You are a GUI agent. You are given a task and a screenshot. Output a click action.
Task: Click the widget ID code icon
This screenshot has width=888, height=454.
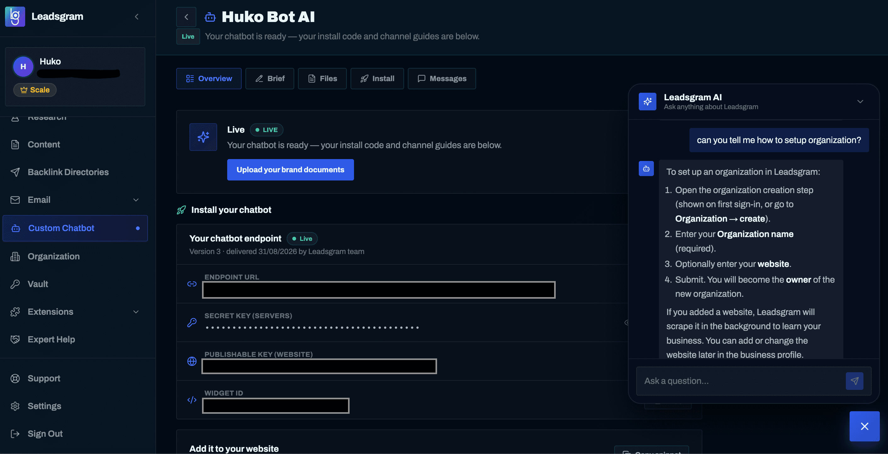[x=192, y=400]
